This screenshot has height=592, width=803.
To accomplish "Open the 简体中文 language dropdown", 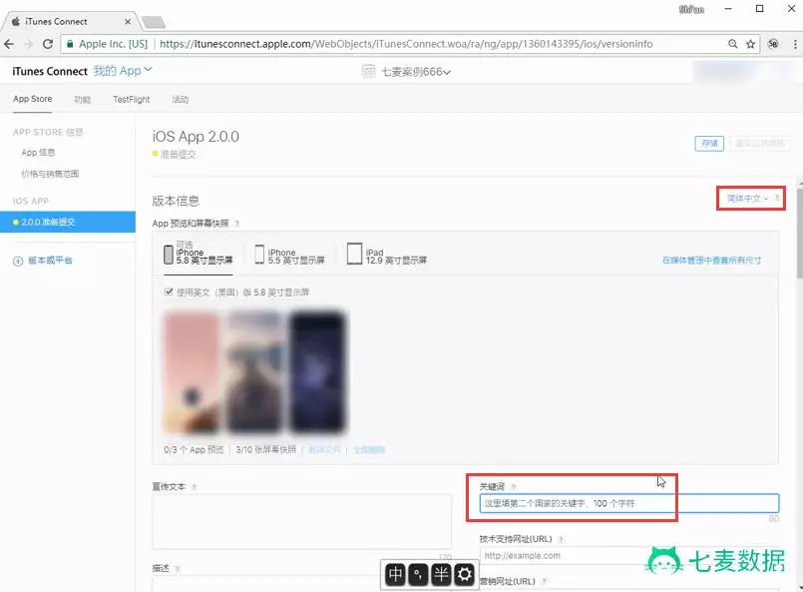I will 748,199.
